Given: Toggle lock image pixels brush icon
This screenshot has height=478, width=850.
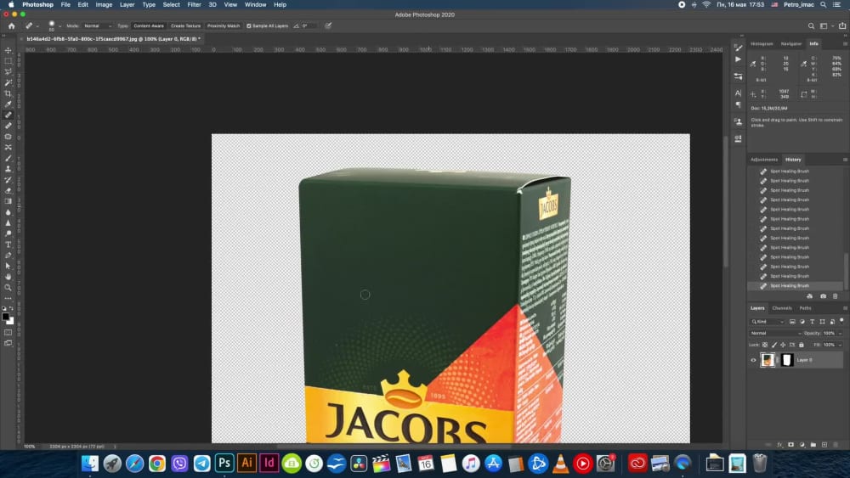Looking at the screenshot, I should (774, 345).
